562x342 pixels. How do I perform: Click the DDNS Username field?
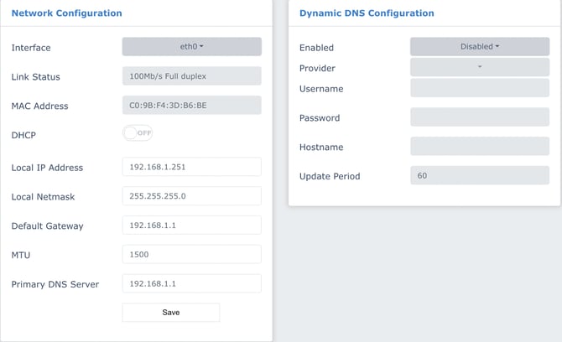pos(479,88)
